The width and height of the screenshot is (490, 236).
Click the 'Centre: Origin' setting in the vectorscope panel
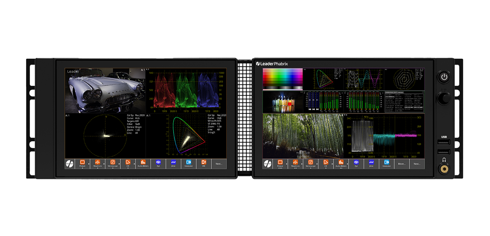[x=134, y=127]
